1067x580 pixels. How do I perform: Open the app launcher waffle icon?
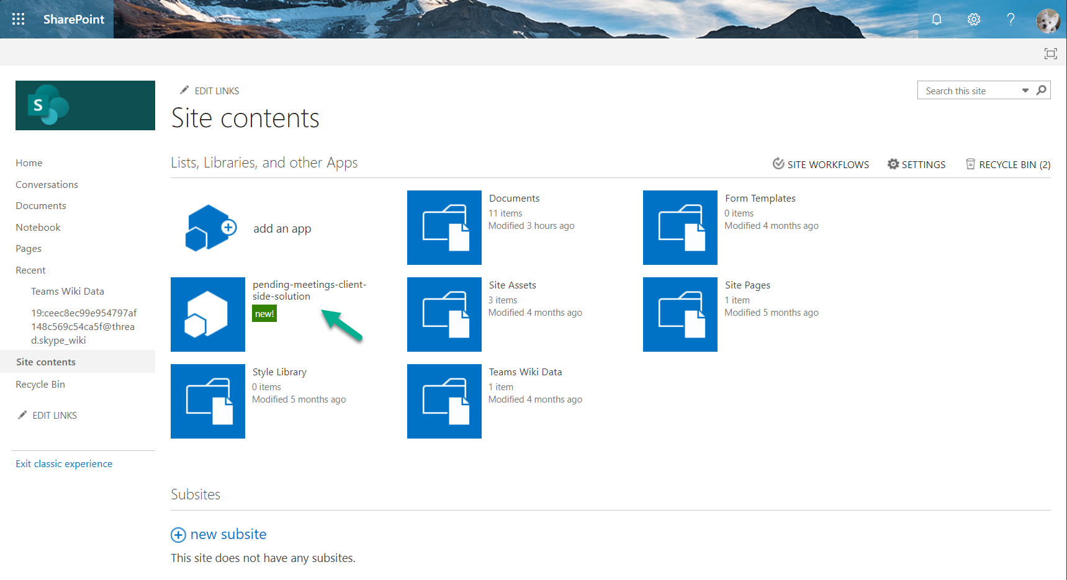pos(19,19)
